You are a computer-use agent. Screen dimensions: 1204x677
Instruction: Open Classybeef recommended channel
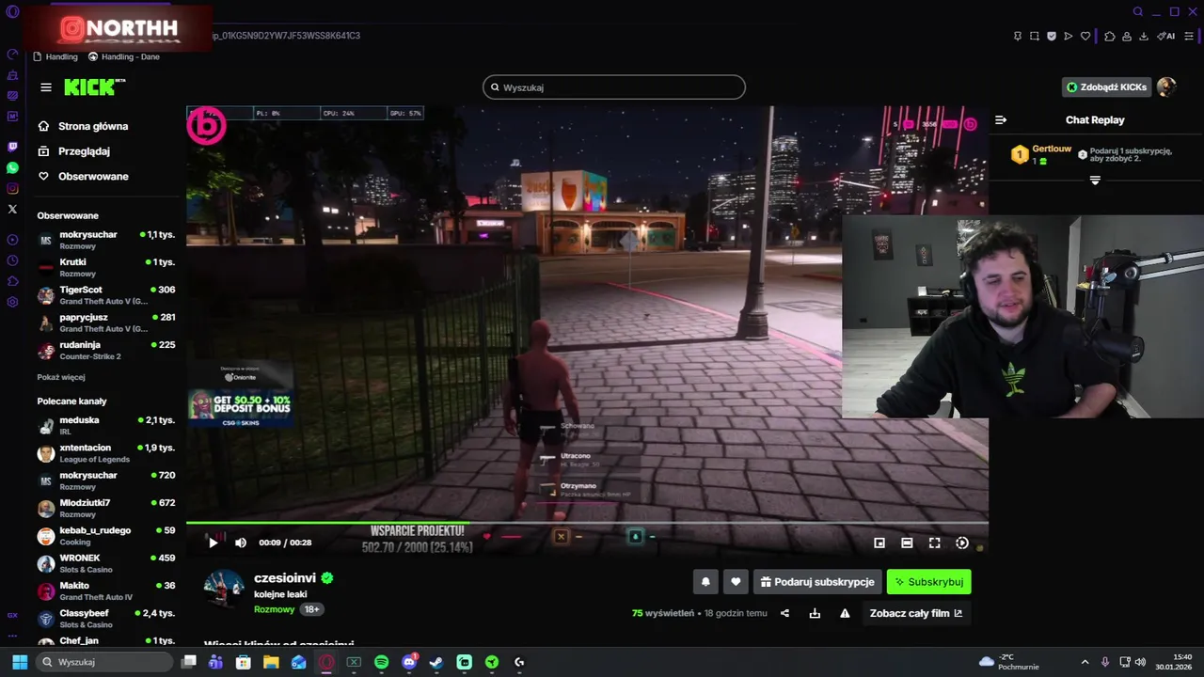pos(106,619)
